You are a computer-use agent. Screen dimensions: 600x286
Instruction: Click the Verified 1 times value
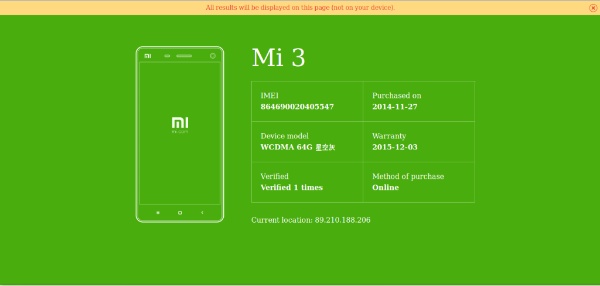[292, 188]
